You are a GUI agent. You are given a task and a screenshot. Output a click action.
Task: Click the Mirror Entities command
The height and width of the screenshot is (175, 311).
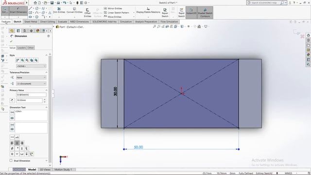113,8
